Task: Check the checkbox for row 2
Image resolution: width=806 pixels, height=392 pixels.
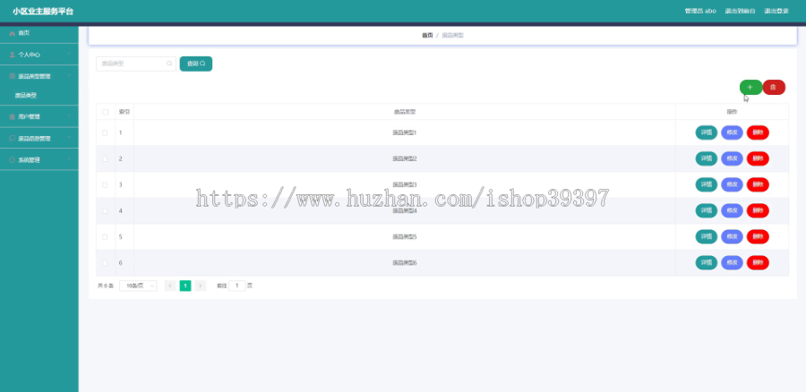Action: (106, 158)
